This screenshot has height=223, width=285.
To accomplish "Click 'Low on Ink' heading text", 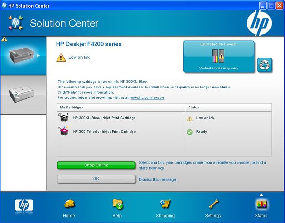I will (x=79, y=58).
